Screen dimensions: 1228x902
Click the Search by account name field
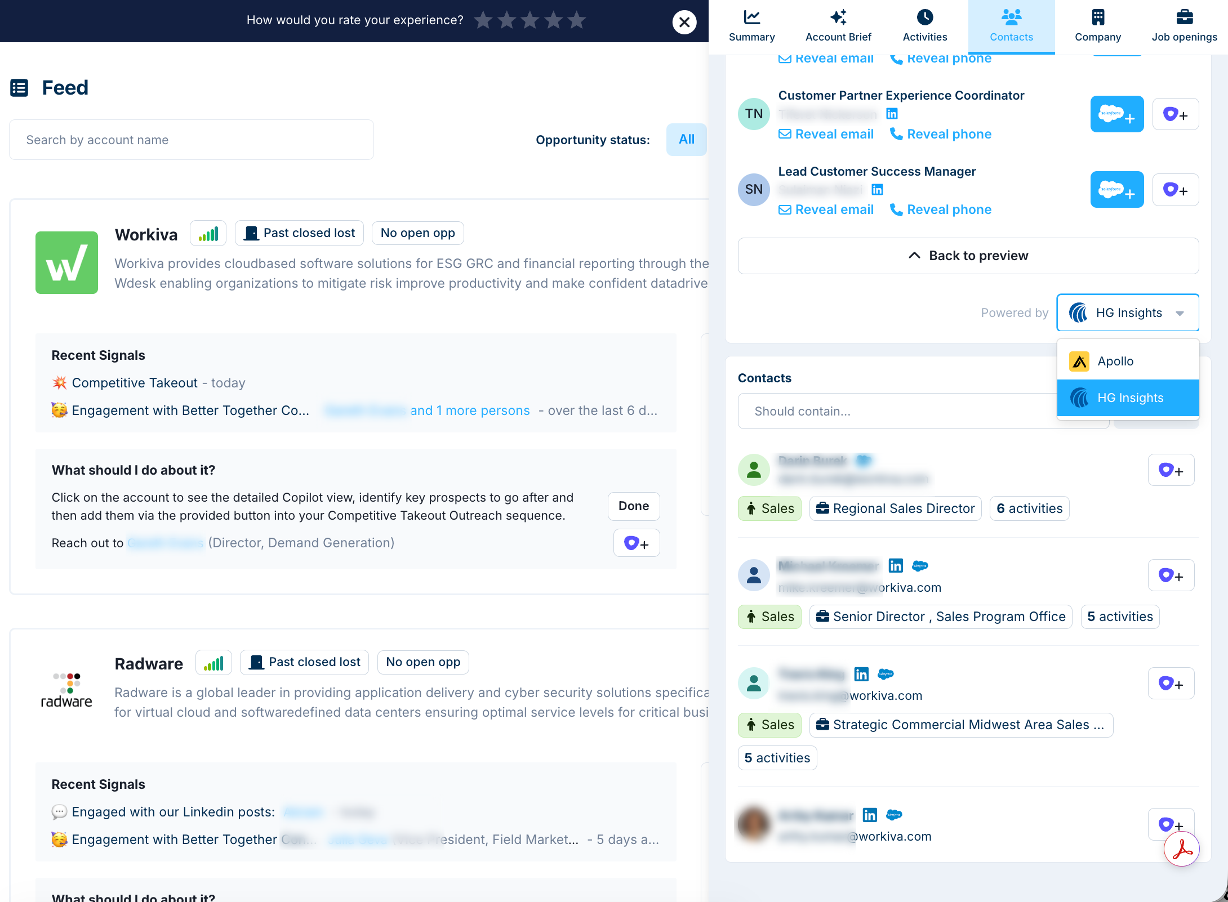[191, 140]
